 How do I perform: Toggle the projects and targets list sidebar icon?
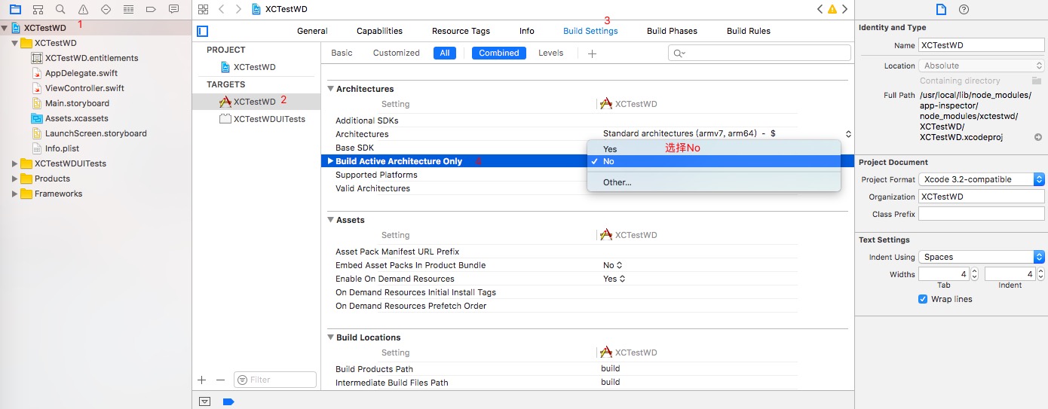(x=202, y=31)
